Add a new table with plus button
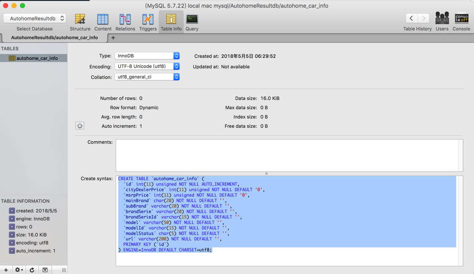Image resolution: width=474 pixels, height=274 pixels. (6, 270)
